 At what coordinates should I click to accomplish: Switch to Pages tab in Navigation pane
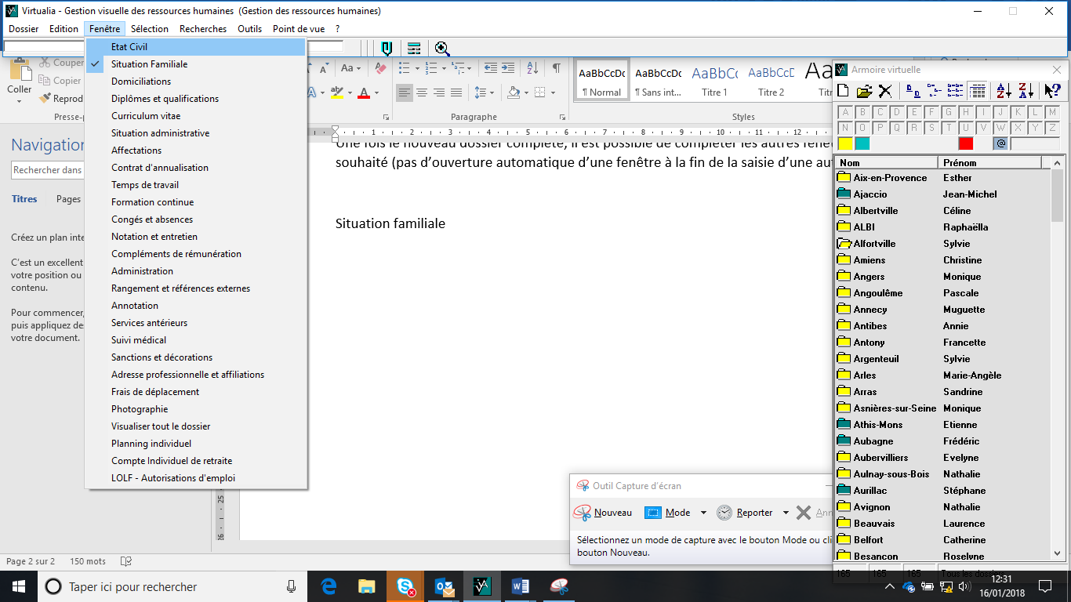click(68, 199)
